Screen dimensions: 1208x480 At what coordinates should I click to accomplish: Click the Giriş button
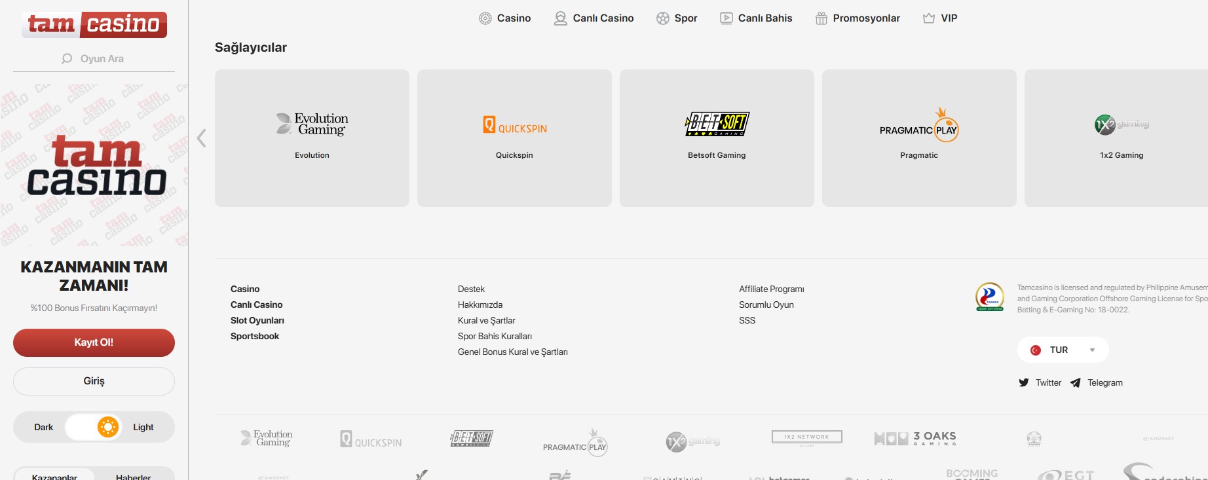tap(94, 381)
